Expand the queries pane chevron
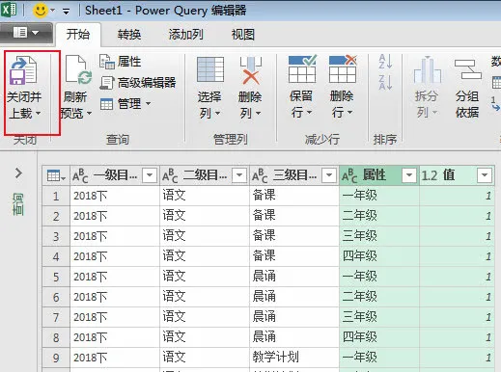The width and height of the screenshot is (501, 372). coord(18,173)
